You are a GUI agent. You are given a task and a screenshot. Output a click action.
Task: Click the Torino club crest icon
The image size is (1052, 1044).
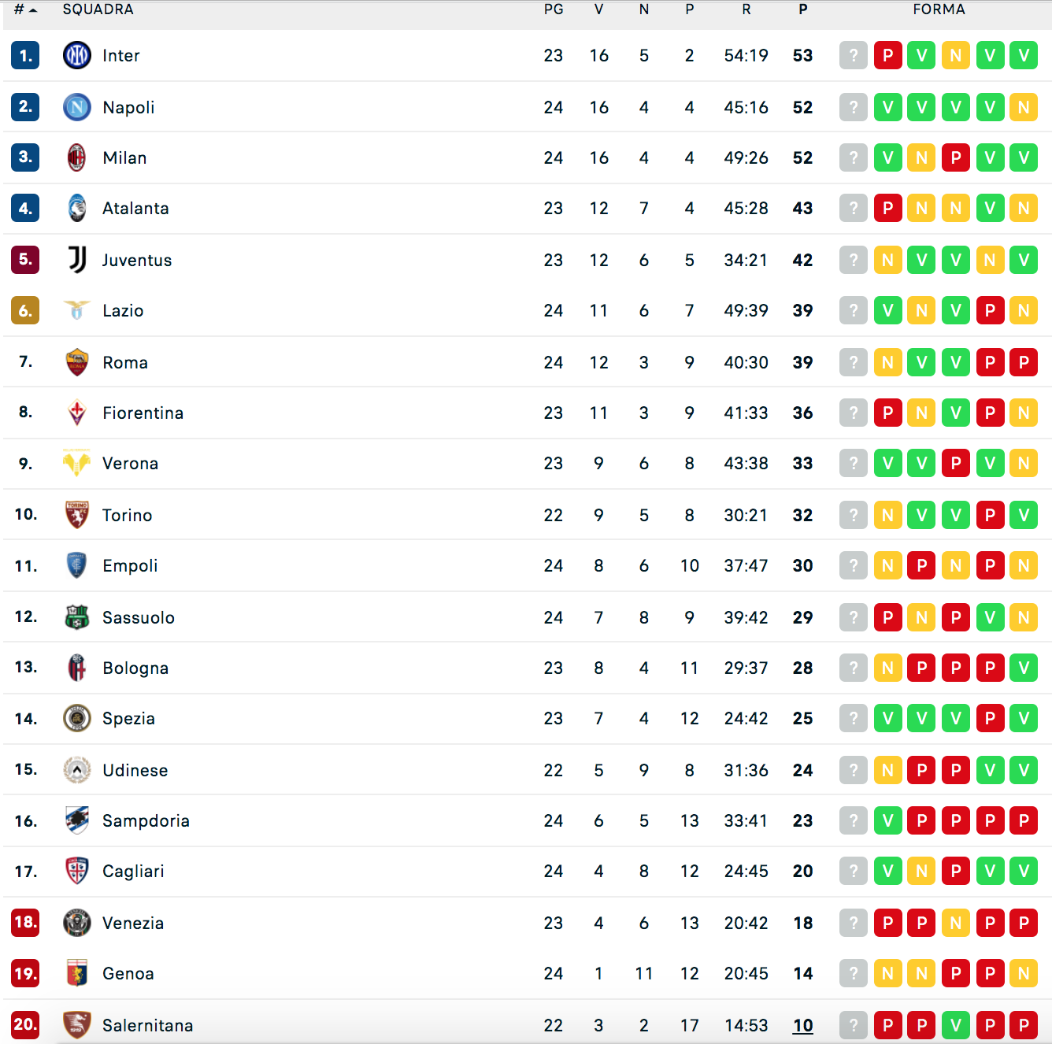pyautogui.click(x=77, y=515)
